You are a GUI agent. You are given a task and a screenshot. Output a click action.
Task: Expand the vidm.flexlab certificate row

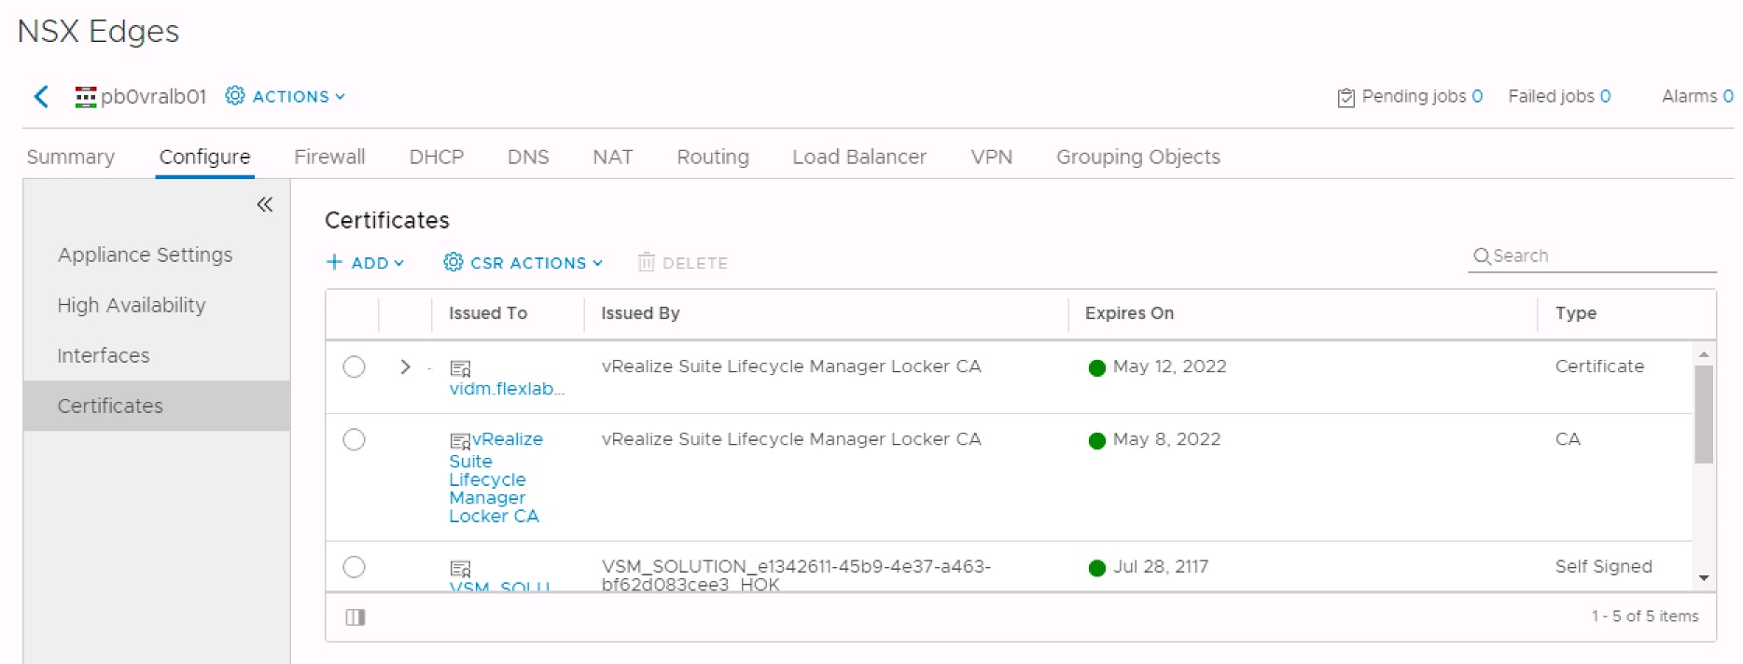point(405,367)
